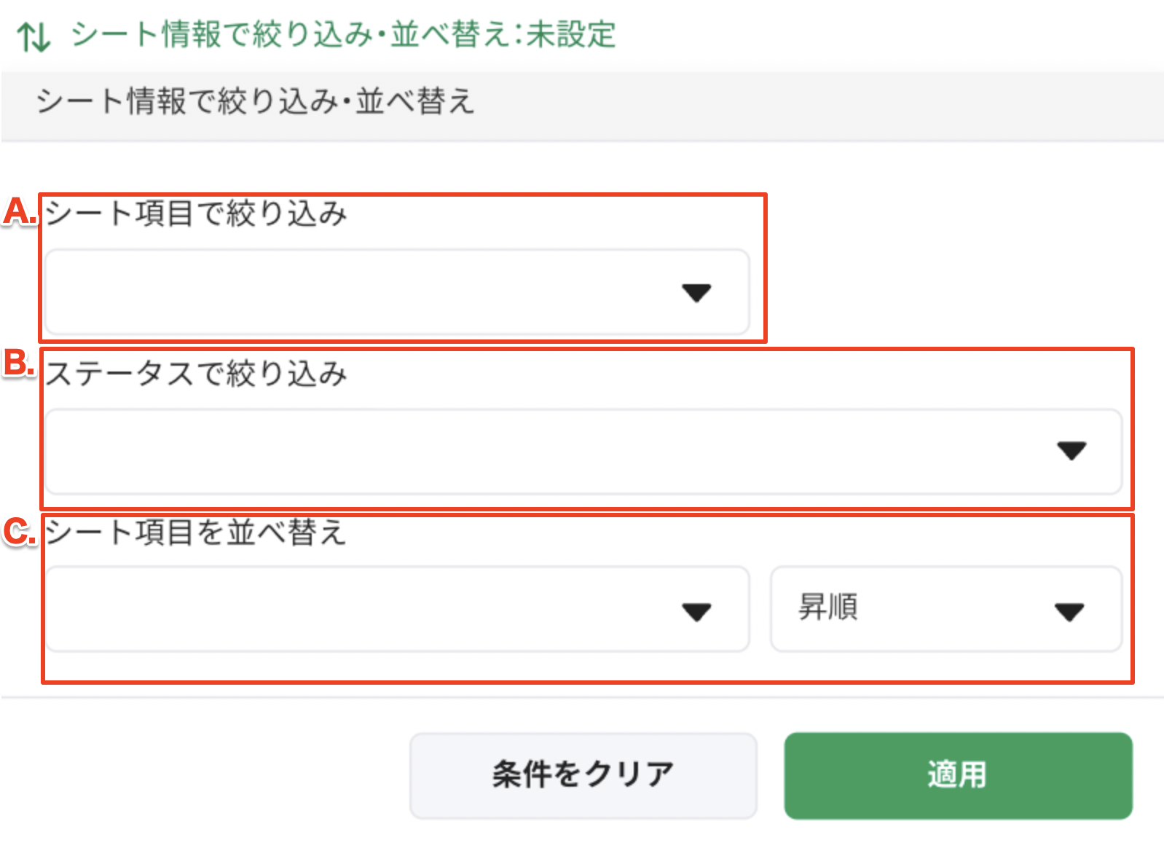Open the シート項目で絞り込み combo box
Screen dimensions: 1164x845
(364, 292)
